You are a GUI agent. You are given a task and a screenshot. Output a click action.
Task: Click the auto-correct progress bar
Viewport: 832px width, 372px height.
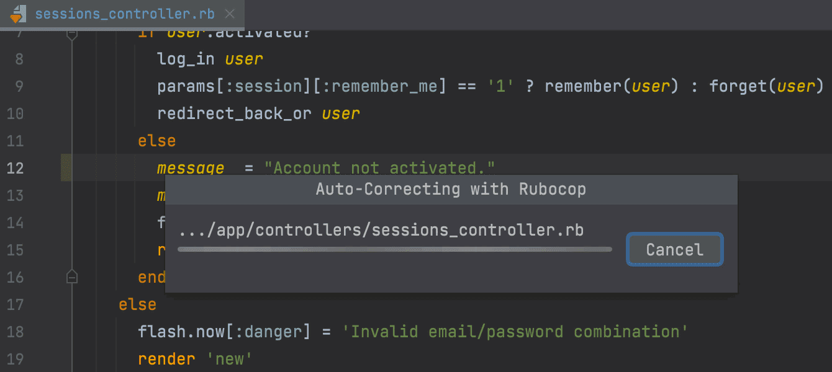point(394,249)
